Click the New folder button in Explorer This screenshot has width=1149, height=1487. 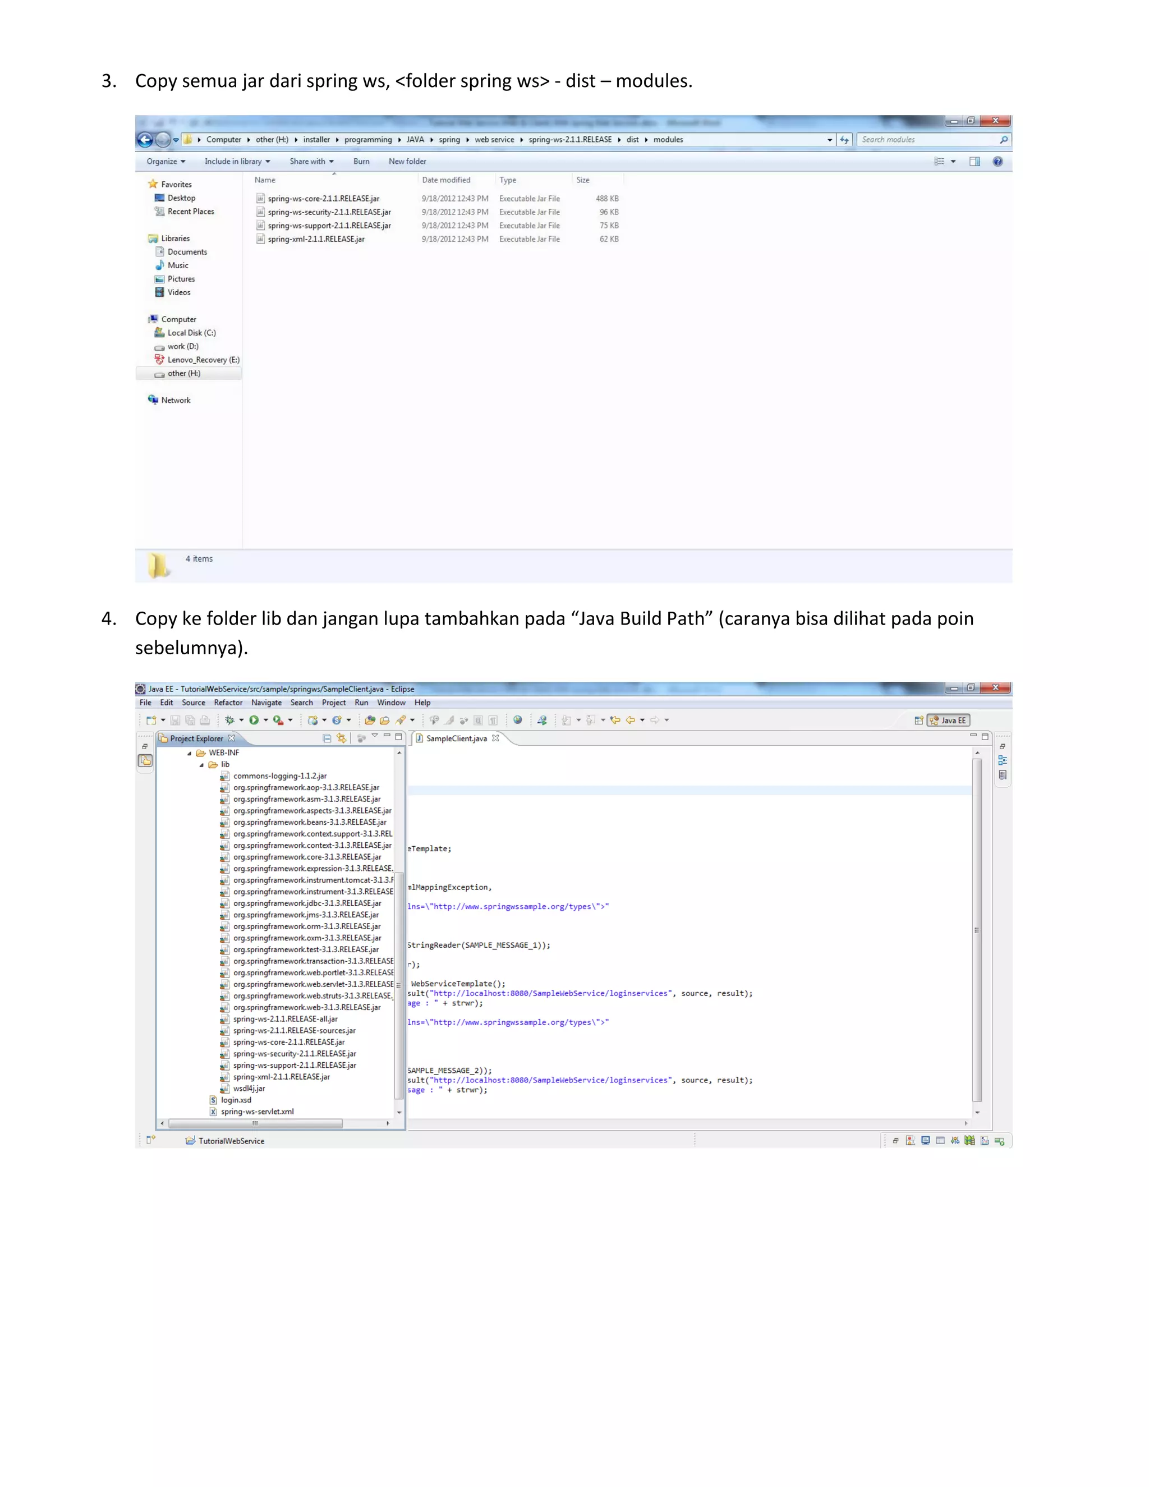[x=407, y=162]
